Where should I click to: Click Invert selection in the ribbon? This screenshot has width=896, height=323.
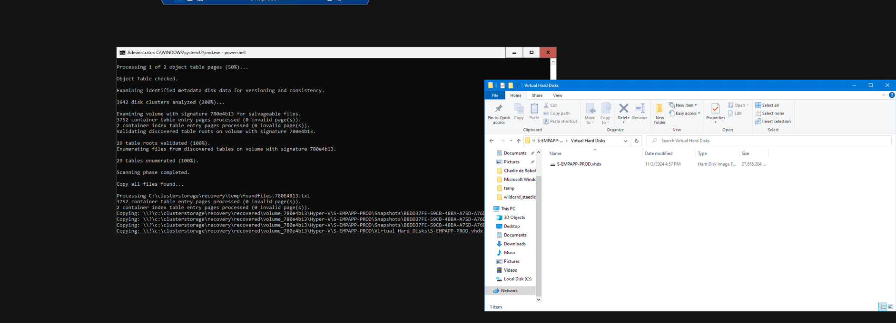(x=773, y=122)
